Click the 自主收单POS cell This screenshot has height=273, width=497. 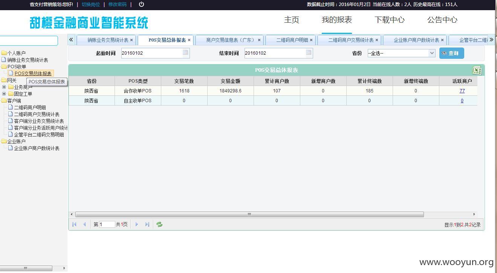pyautogui.click(x=138, y=101)
